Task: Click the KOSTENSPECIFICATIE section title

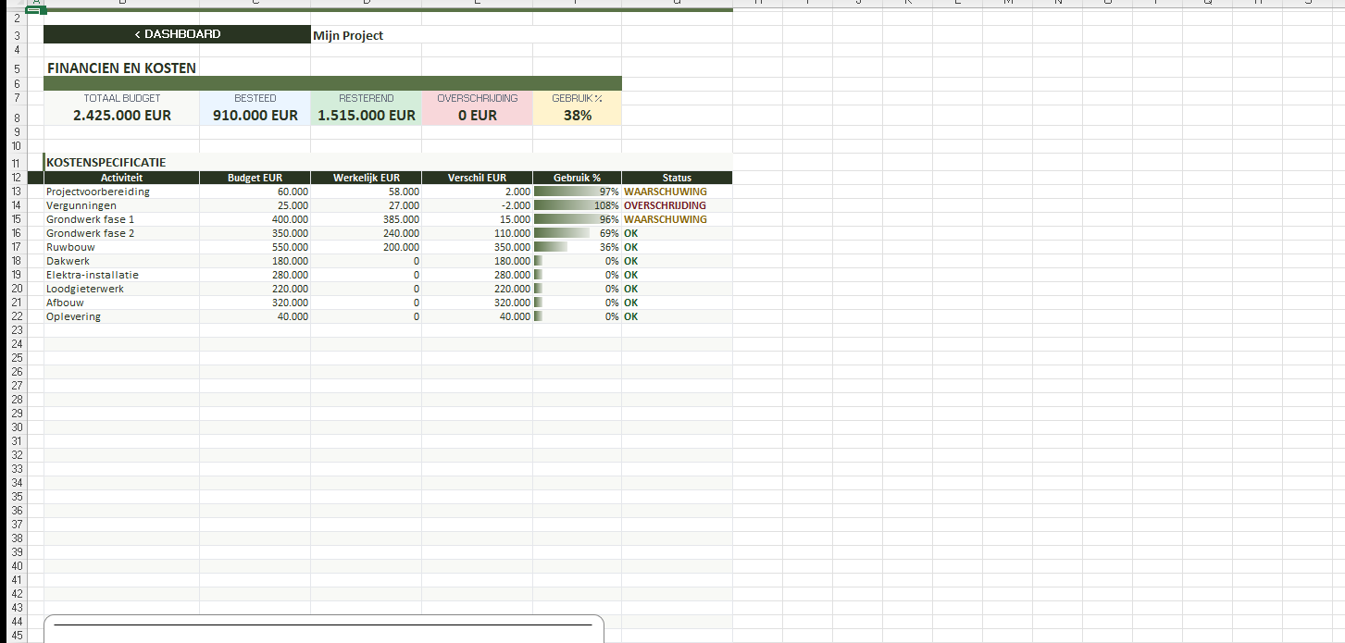Action: tap(106, 163)
